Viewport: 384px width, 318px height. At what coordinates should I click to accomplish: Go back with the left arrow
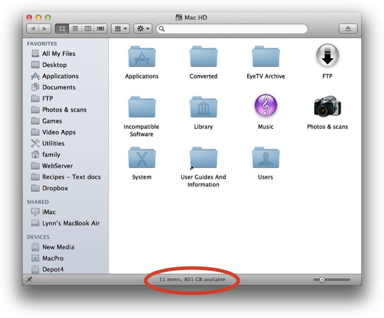[33, 29]
